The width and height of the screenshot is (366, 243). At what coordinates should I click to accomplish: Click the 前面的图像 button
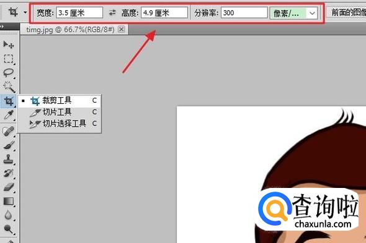pos(346,12)
